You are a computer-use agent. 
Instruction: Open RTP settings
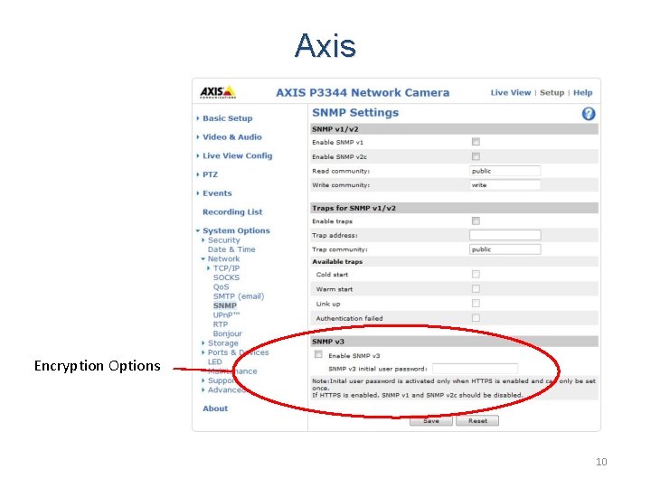(x=221, y=324)
